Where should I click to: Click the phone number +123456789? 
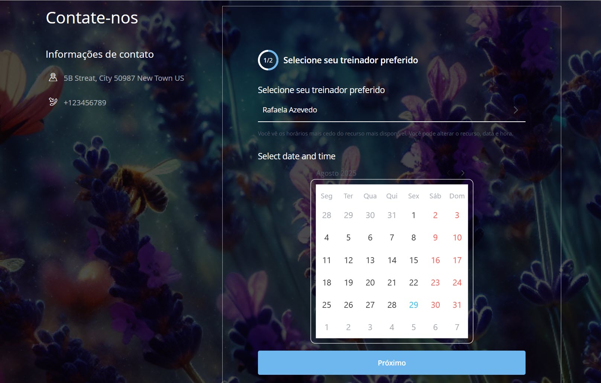85,103
